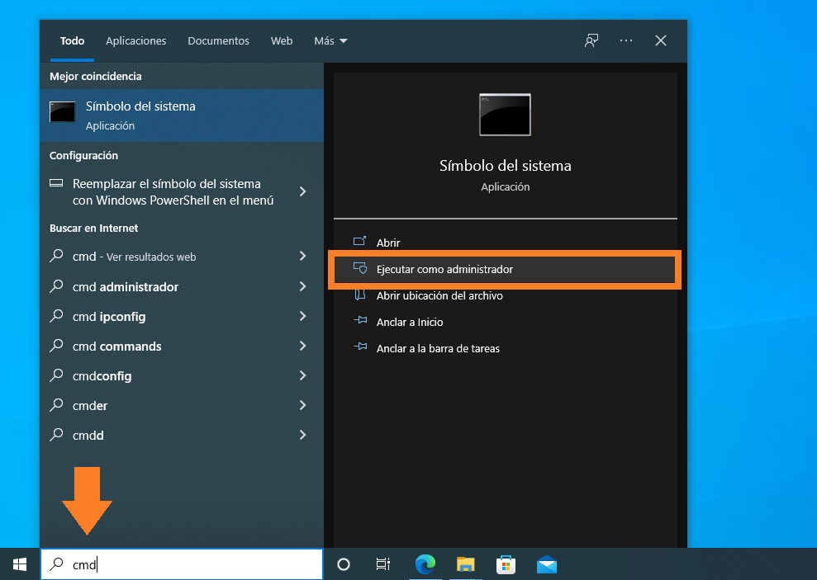Expand arrow for cmd administrador suggestion
This screenshot has height=580, width=817.
(302, 287)
